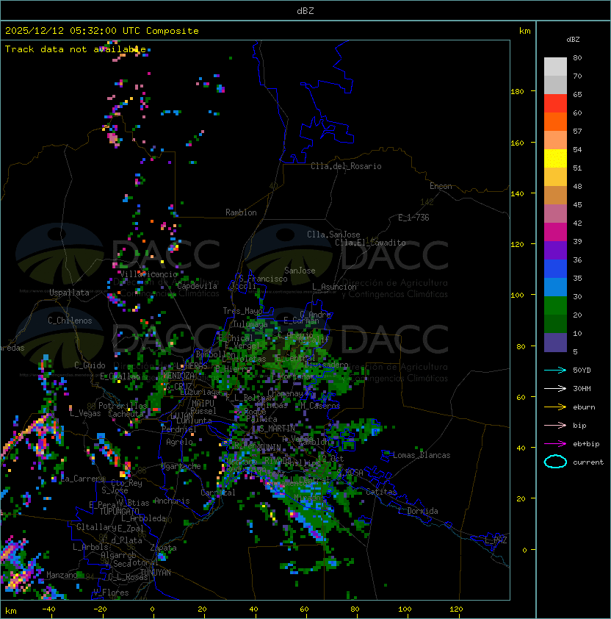The height and width of the screenshot is (619, 611).
Task: Pick the light gray swatch between 80 and 70
Action: [555, 66]
